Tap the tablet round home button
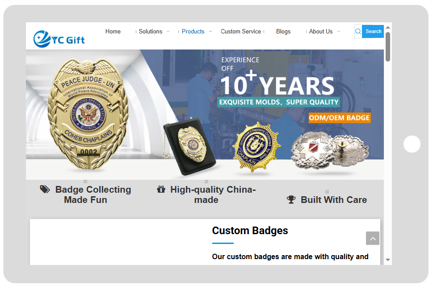 click(x=412, y=144)
